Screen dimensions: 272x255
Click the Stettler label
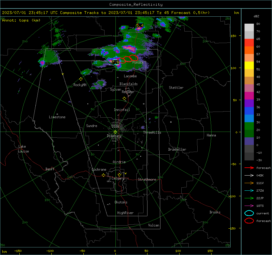(176, 88)
